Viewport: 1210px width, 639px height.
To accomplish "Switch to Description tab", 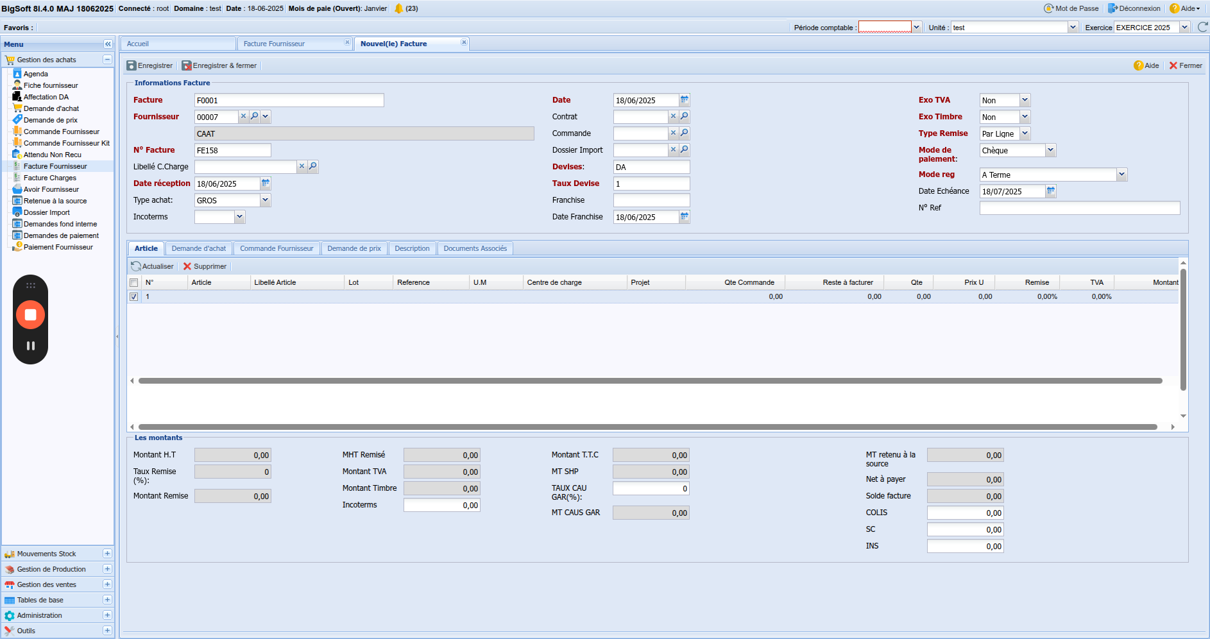I will pyautogui.click(x=412, y=248).
